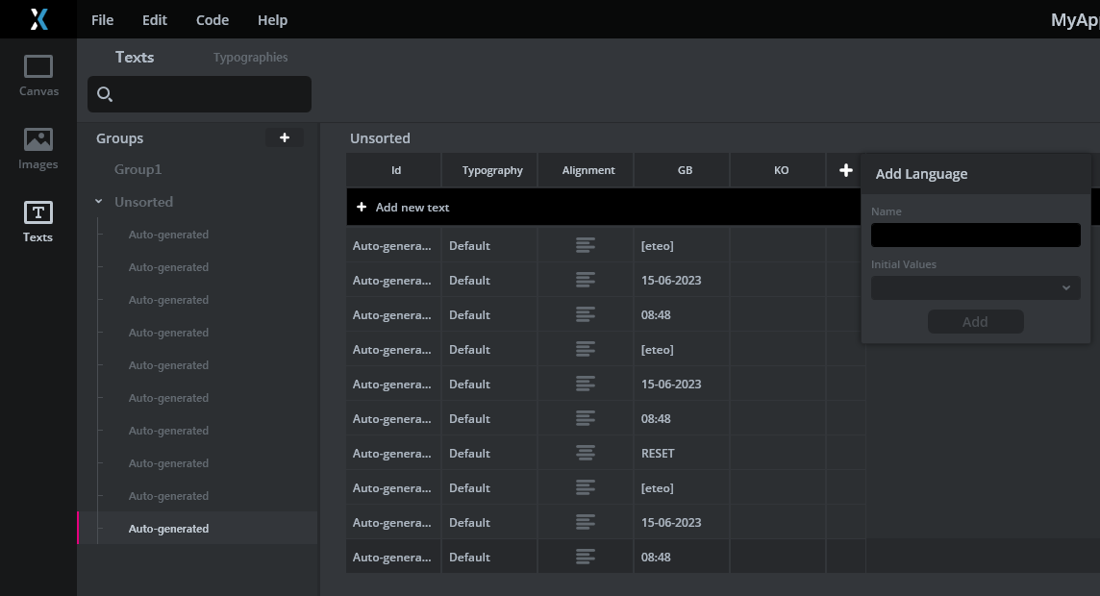Screen dimensions: 1100x596
Task: Open the Edit menu
Action: pos(155,19)
